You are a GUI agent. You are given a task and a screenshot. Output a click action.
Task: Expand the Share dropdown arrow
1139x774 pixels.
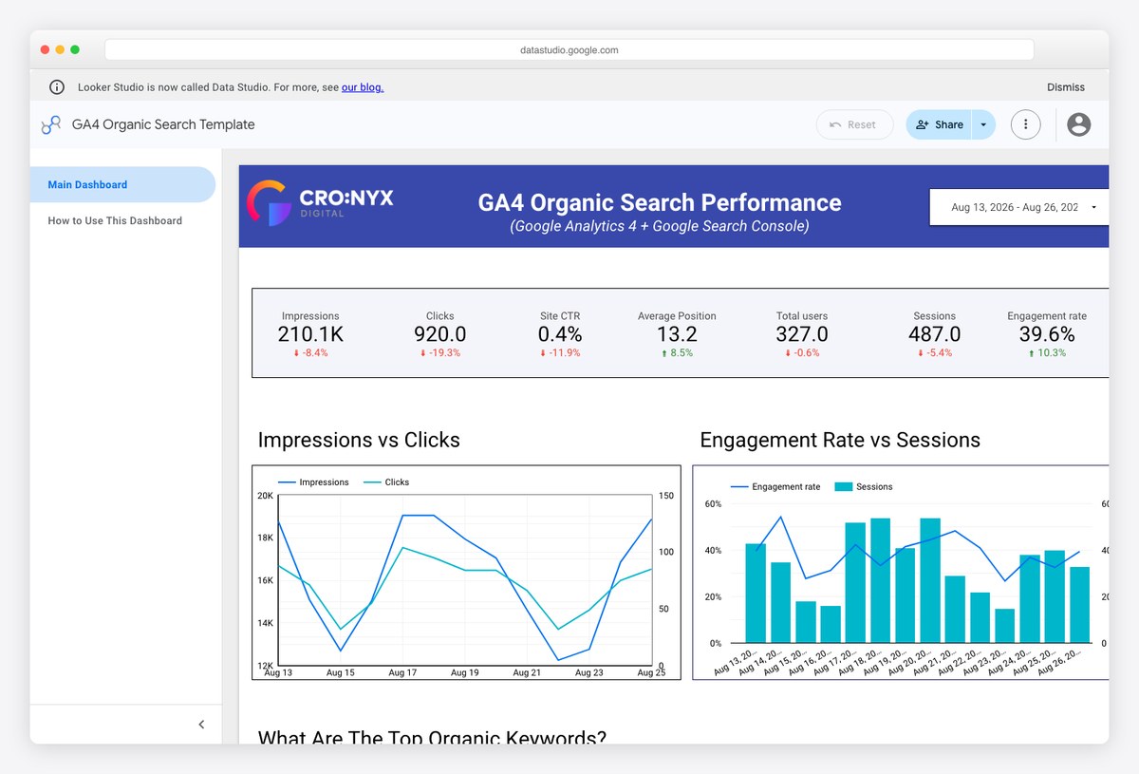tap(983, 124)
